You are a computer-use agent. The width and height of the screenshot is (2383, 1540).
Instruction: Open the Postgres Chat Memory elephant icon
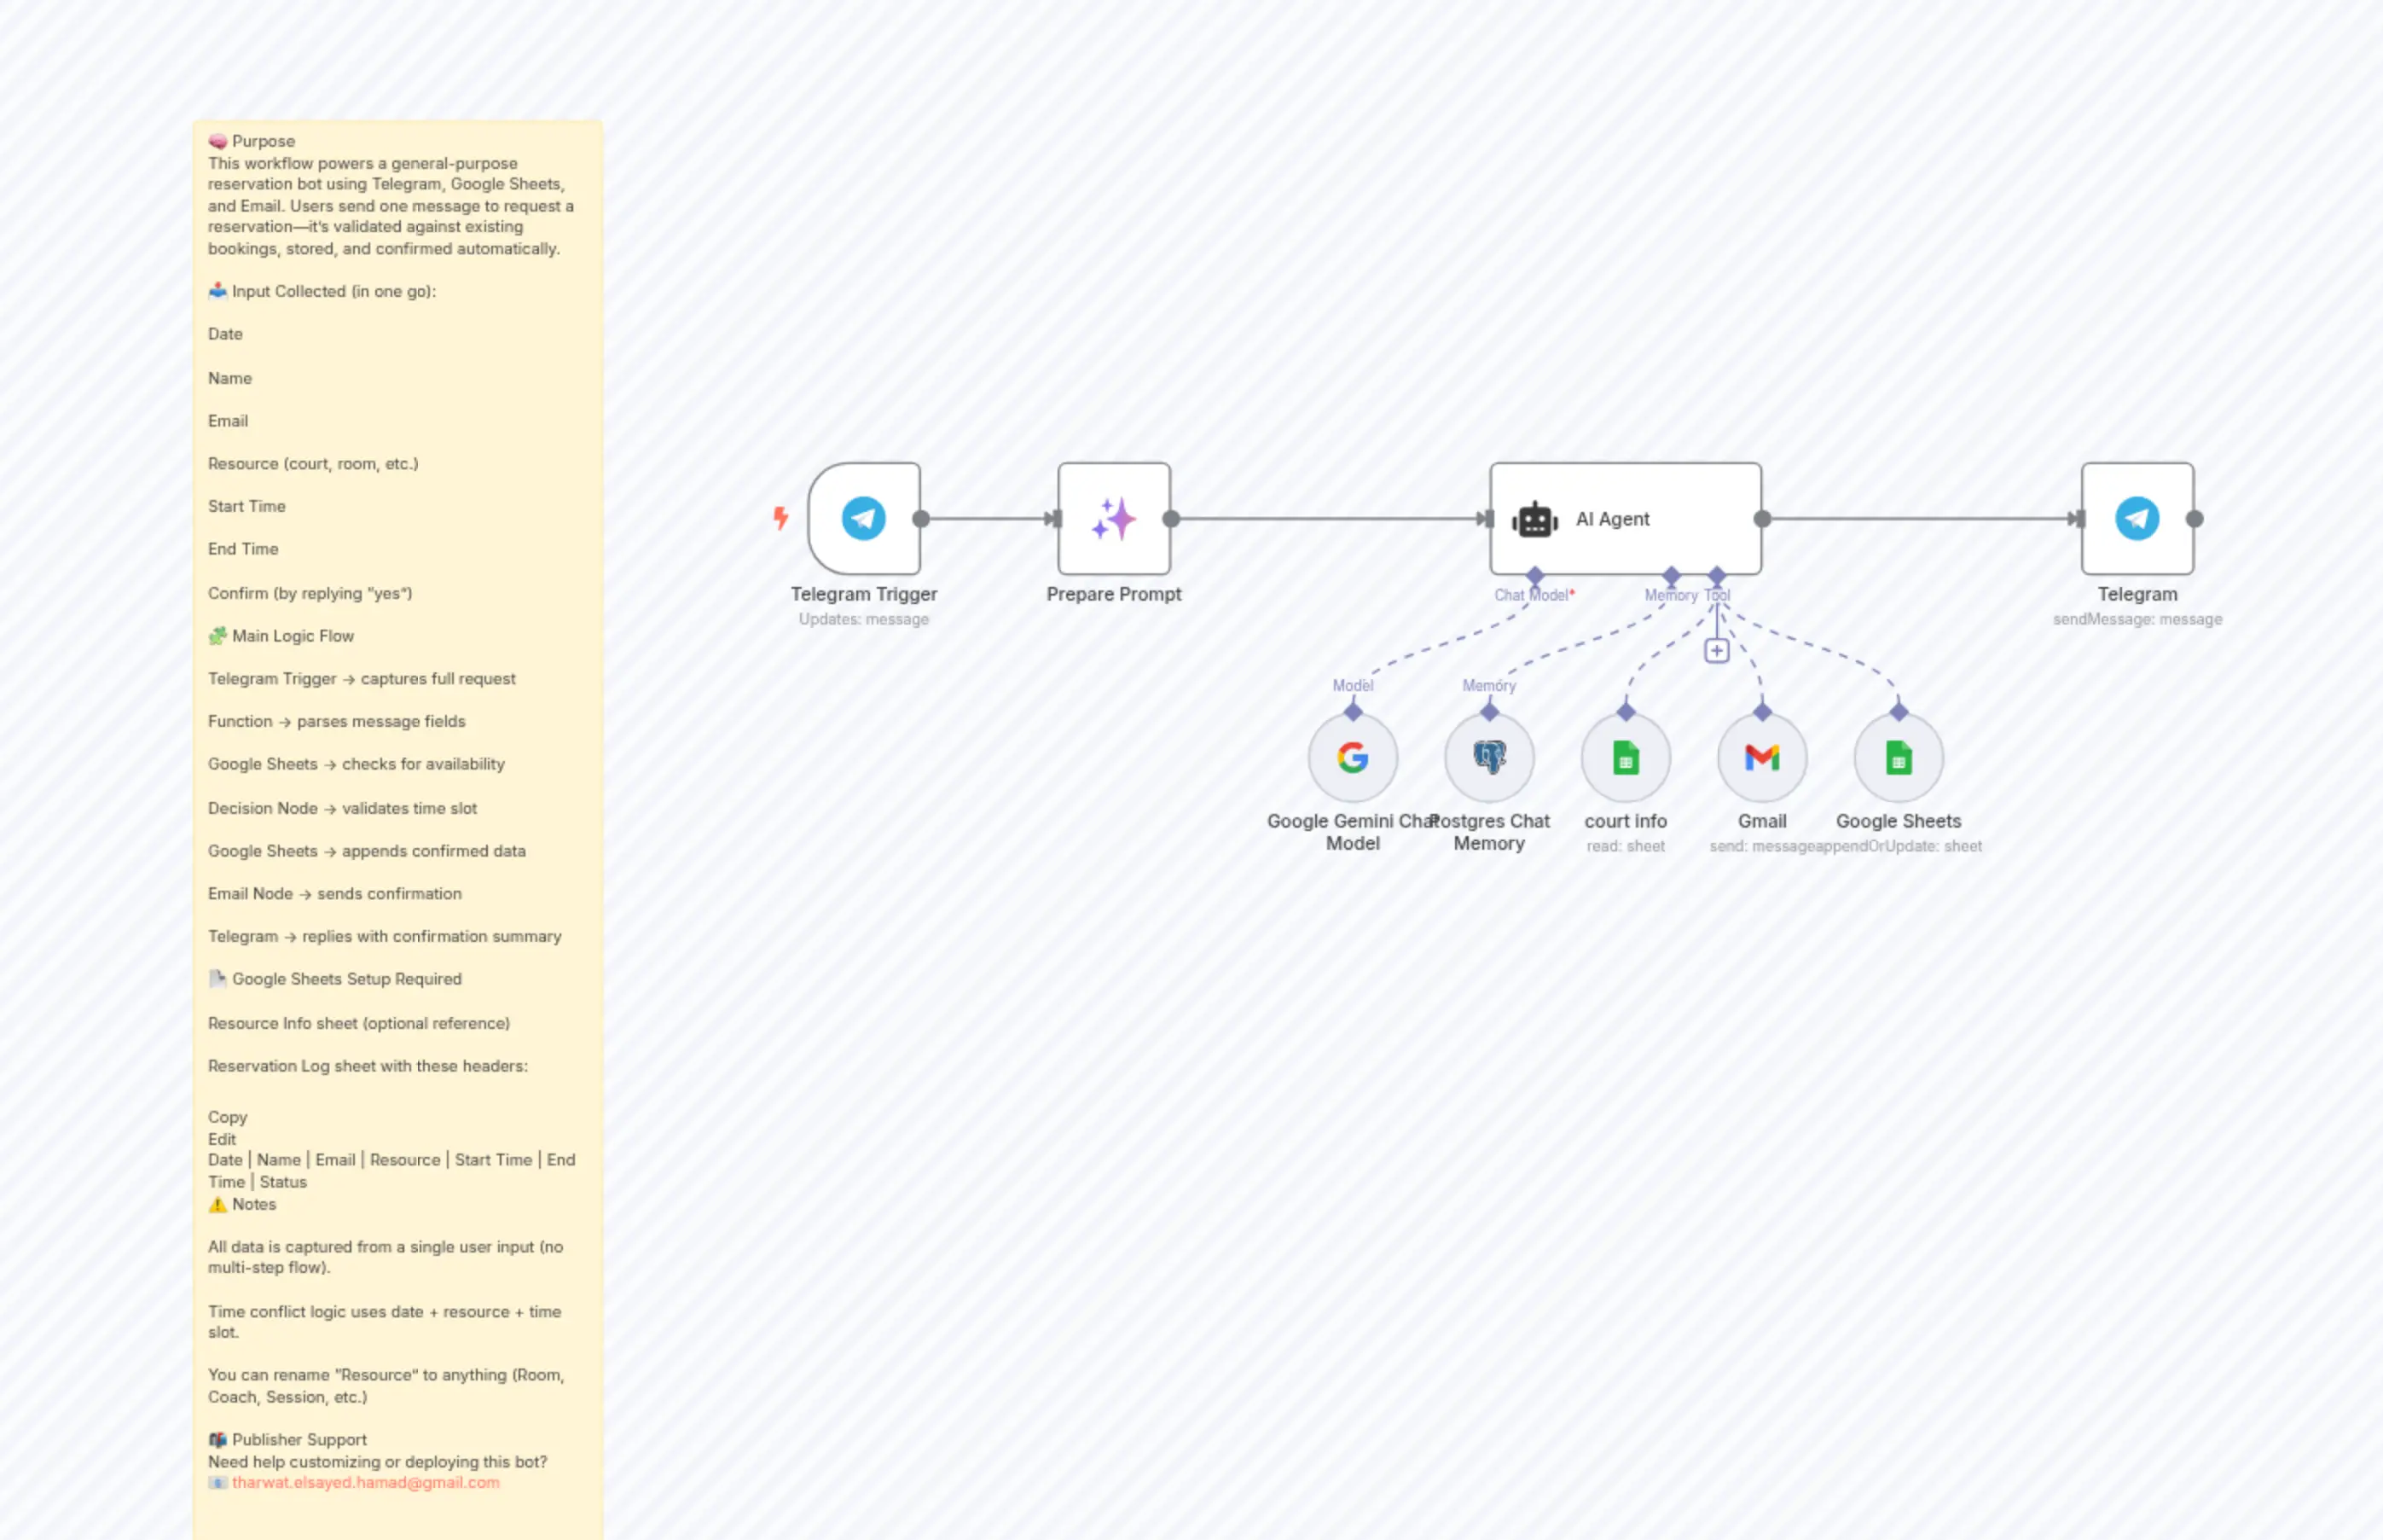(1489, 758)
